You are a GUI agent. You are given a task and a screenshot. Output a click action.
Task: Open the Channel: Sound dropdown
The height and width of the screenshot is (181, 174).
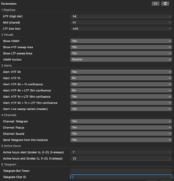click(x=121, y=134)
